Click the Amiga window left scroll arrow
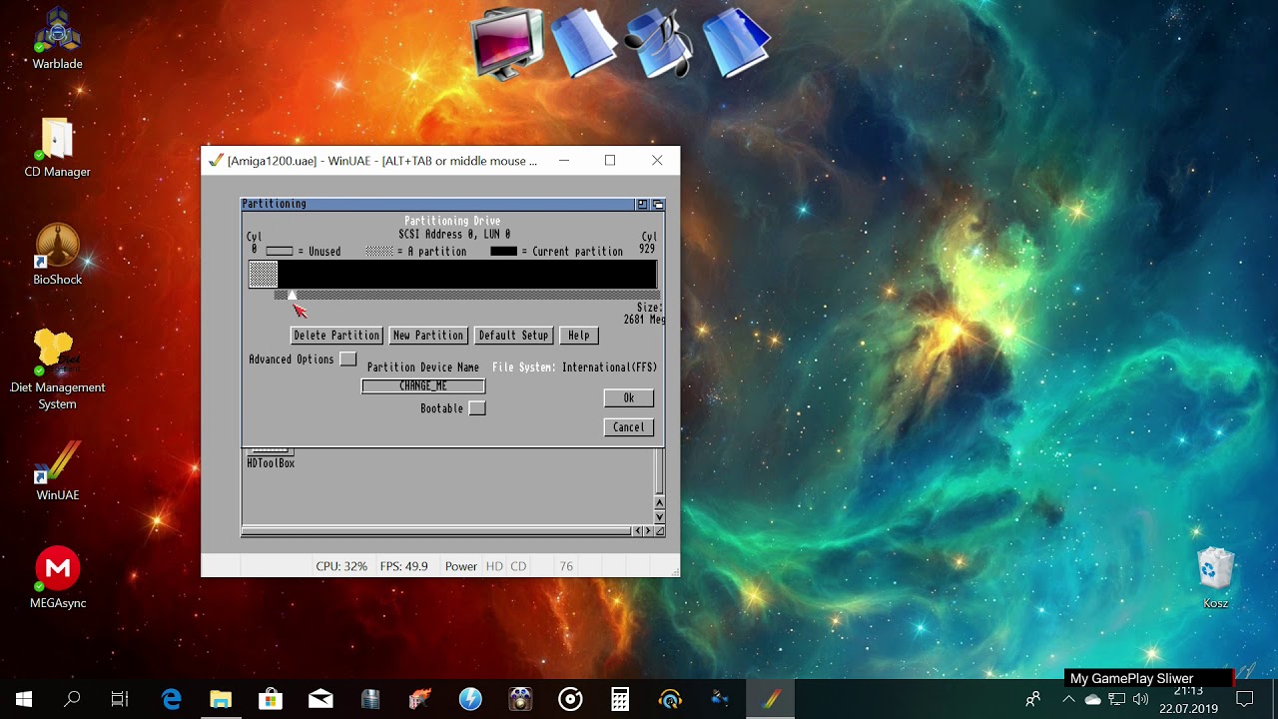The image size is (1278, 719). click(638, 531)
